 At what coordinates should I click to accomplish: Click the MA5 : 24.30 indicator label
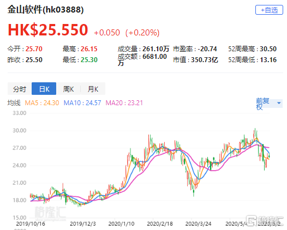[42, 103]
